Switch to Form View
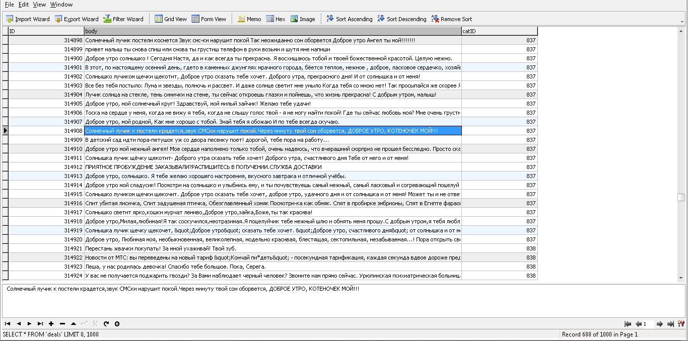 click(x=209, y=19)
